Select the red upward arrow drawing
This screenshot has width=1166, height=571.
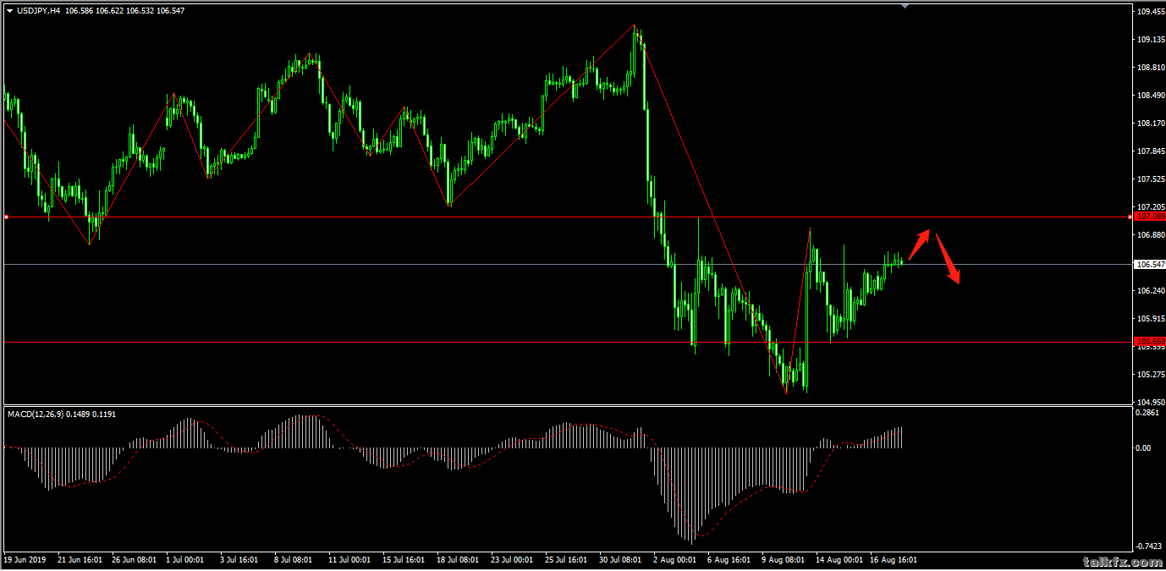tap(920, 244)
